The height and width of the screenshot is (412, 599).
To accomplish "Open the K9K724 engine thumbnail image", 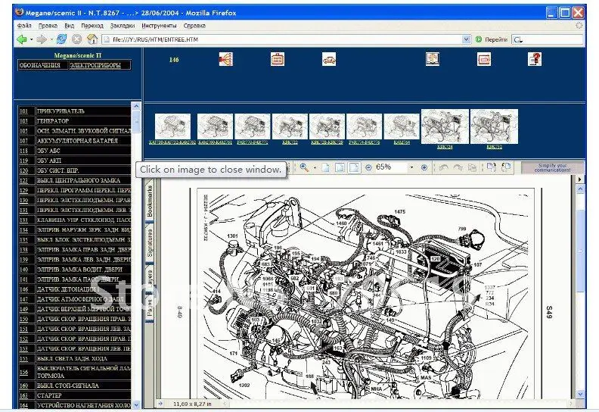I will (445, 126).
